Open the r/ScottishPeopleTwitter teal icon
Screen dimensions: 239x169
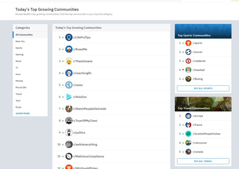pos(188,134)
